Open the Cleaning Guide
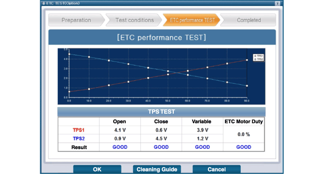Screen dimensions: 324x174 (157, 169)
